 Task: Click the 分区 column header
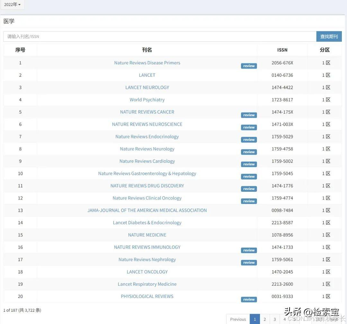325,50
